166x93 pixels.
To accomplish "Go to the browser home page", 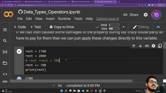I will [x=11, y=5].
